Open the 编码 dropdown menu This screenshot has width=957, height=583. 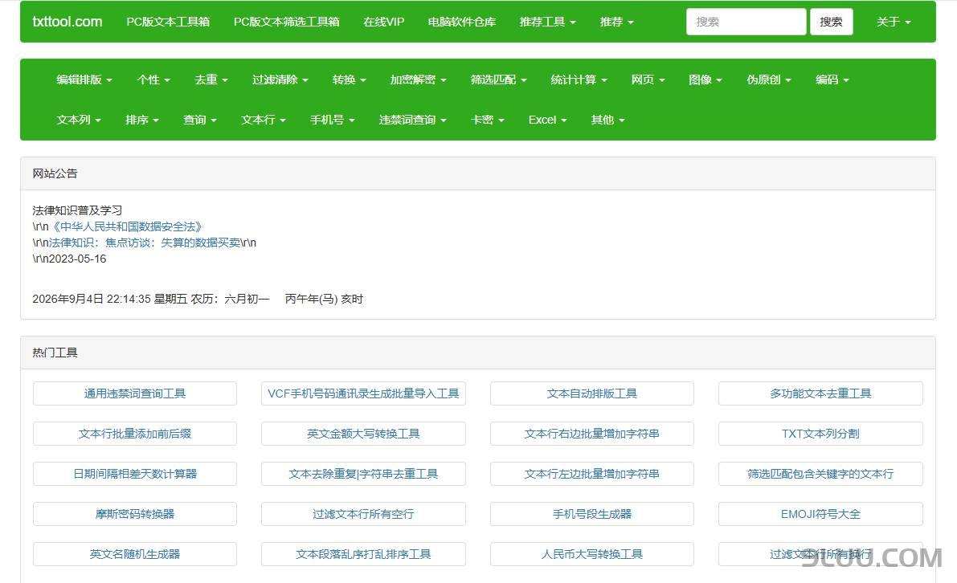832,79
